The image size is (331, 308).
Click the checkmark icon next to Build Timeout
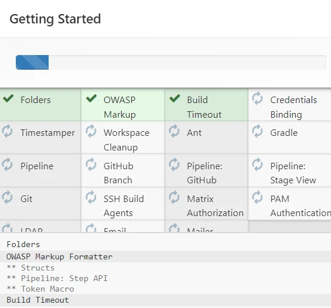pyautogui.click(x=175, y=98)
